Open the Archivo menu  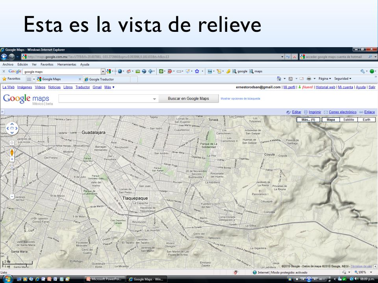pyautogui.click(x=8, y=64)
